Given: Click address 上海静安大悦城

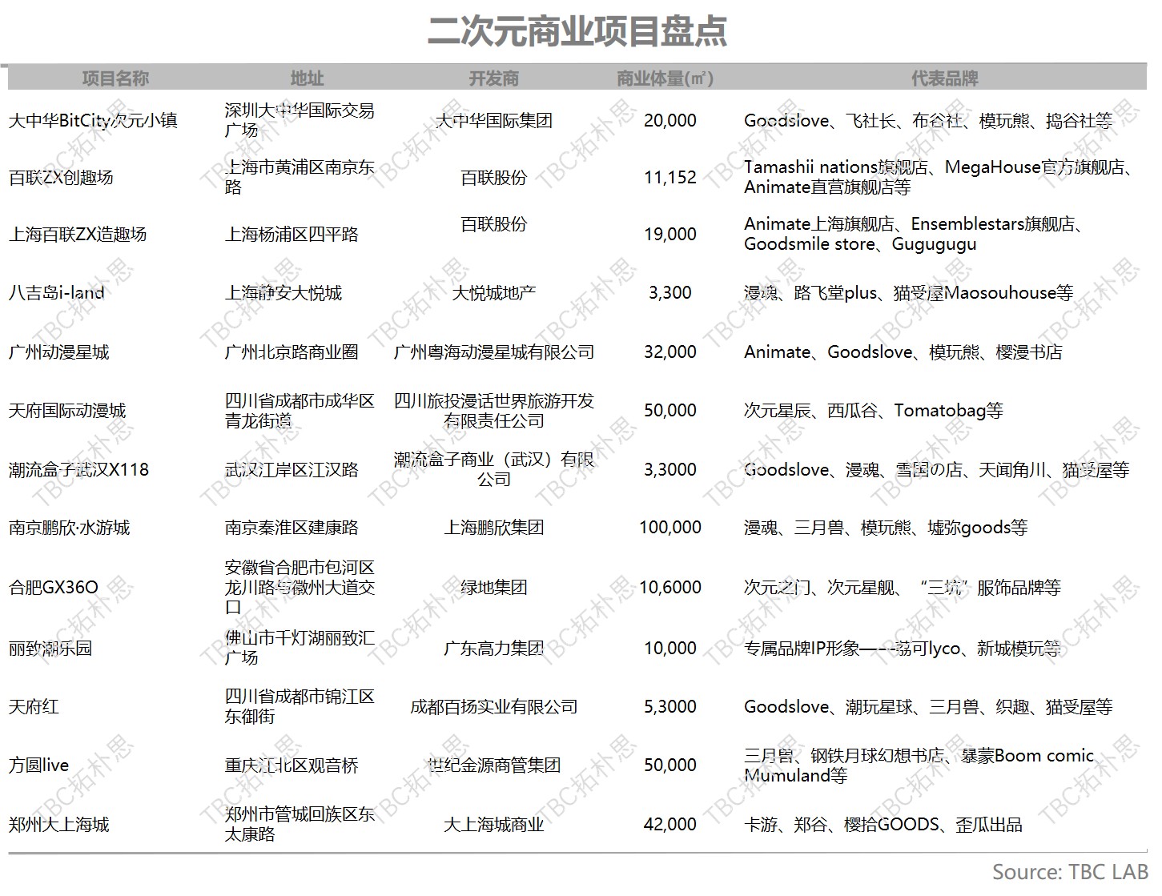Looking at the screenshot, I should (283, 293).
